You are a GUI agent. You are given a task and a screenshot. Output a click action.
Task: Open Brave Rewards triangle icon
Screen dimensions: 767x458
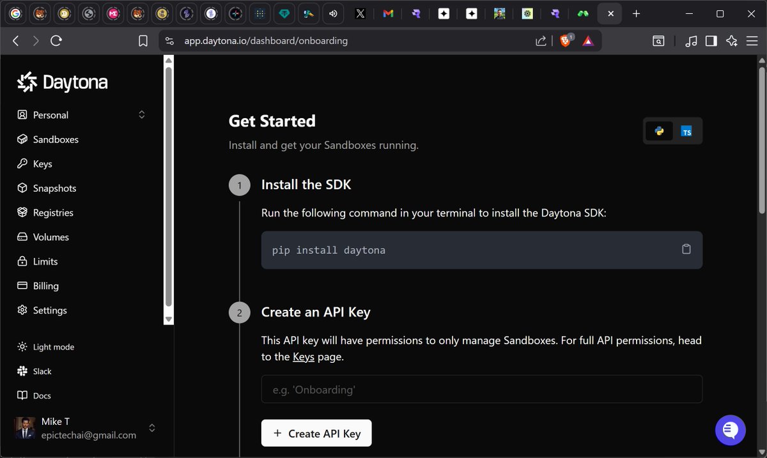(x=588, y=41)
